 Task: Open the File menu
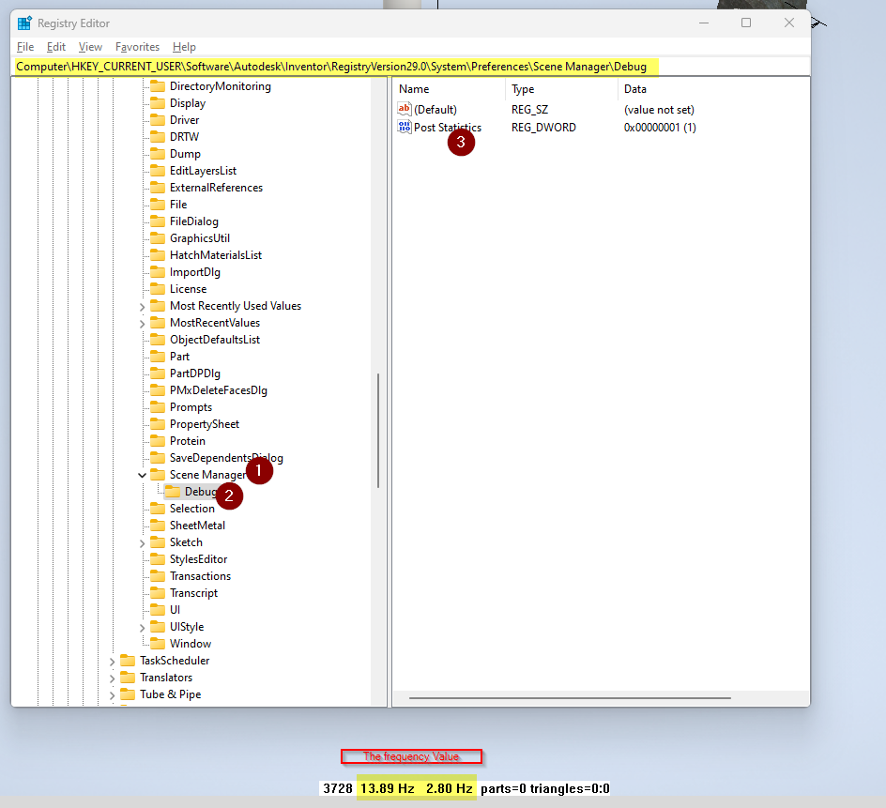click(x=25, y=47)
